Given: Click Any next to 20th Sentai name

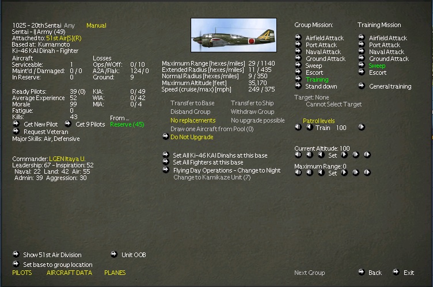Looking at the screenshot, I should click(69, 25).
